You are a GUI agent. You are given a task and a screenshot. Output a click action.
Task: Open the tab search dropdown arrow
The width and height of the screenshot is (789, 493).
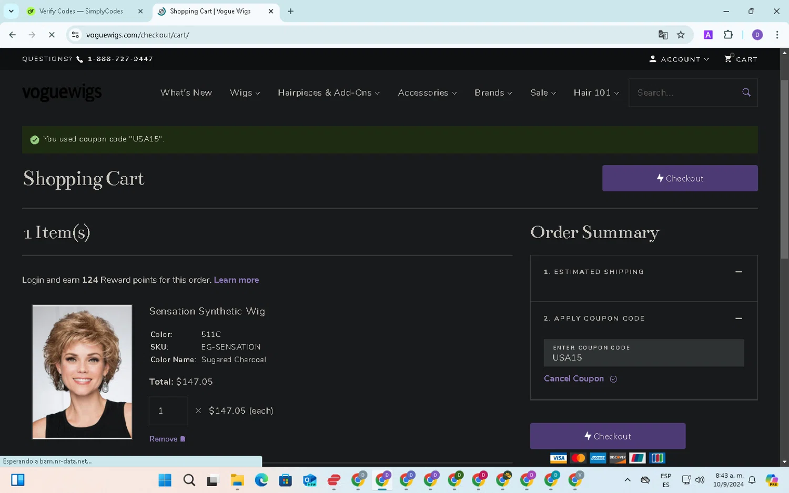11,11
